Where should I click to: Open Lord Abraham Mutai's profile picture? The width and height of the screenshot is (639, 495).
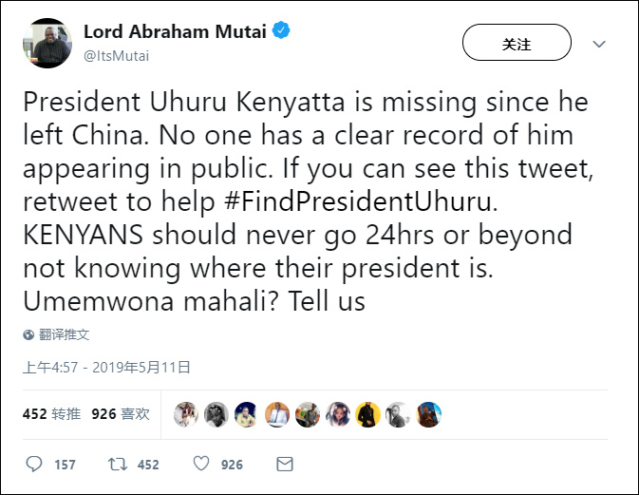(x=46, y=43)
